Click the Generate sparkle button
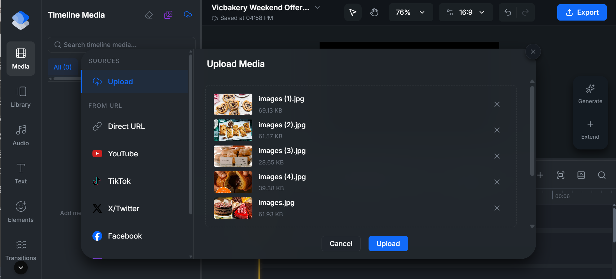616x279 pixels. click(590, 94)
